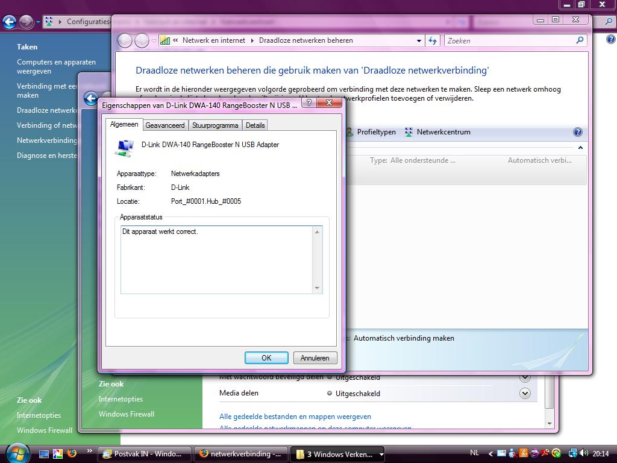Image resolution: width=617 pixels, height=463 pixels.
Task: Expand the Media delen section chevron
Action: coord(525,393)
